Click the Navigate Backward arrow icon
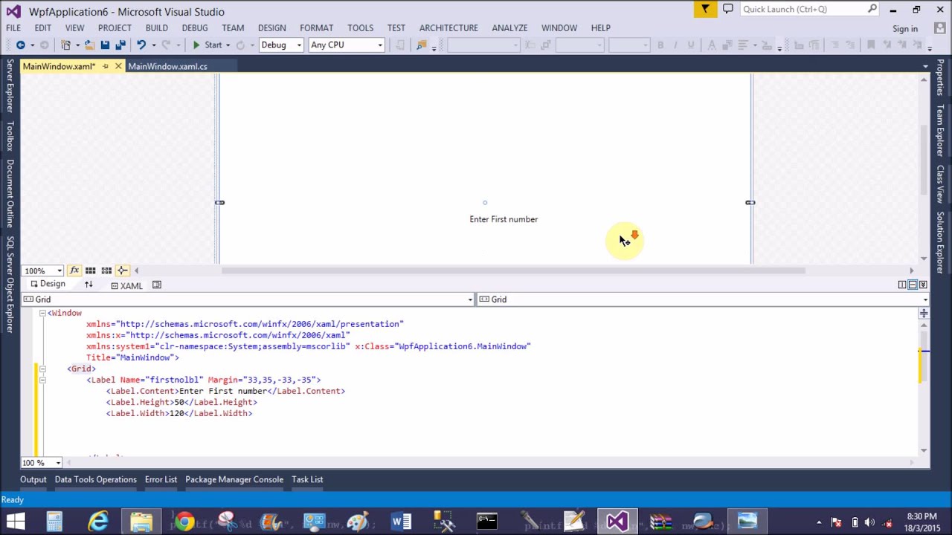This screenshot has width=952, height=535. (x=20, y=45)
